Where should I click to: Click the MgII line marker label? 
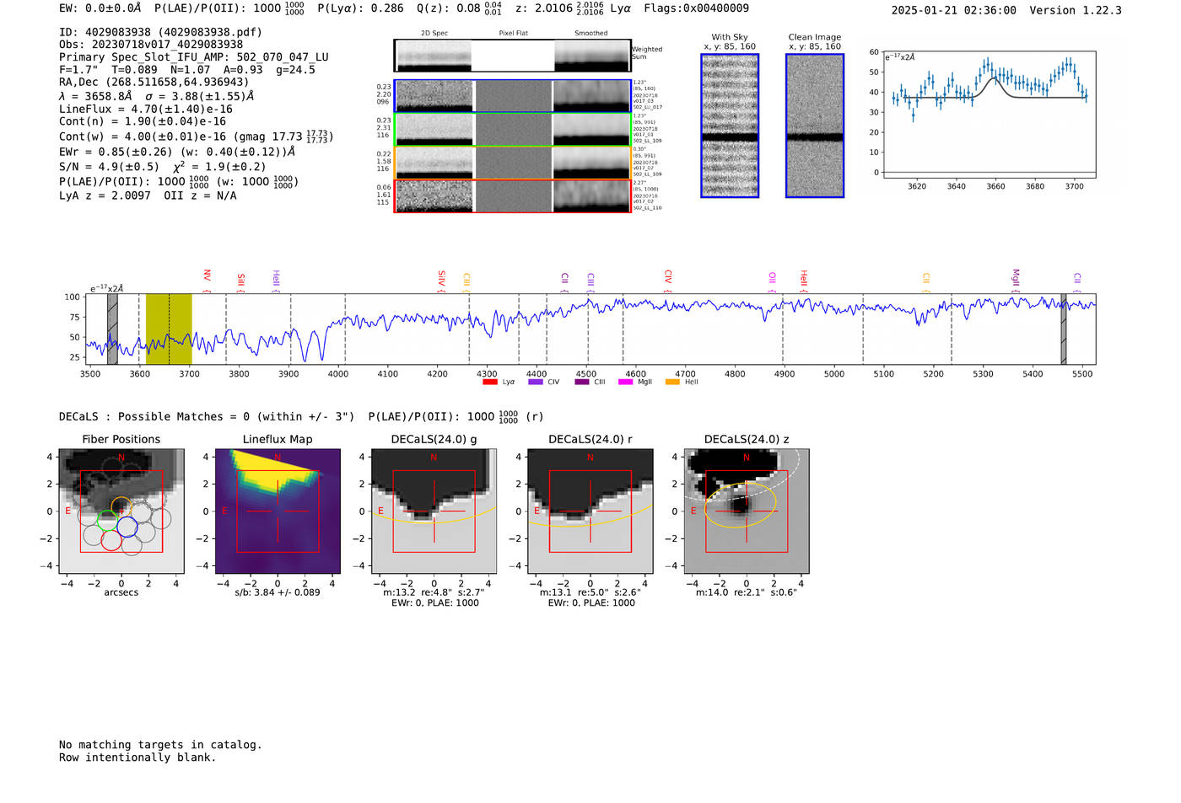pyautogui.click(x=1016, y=277)
